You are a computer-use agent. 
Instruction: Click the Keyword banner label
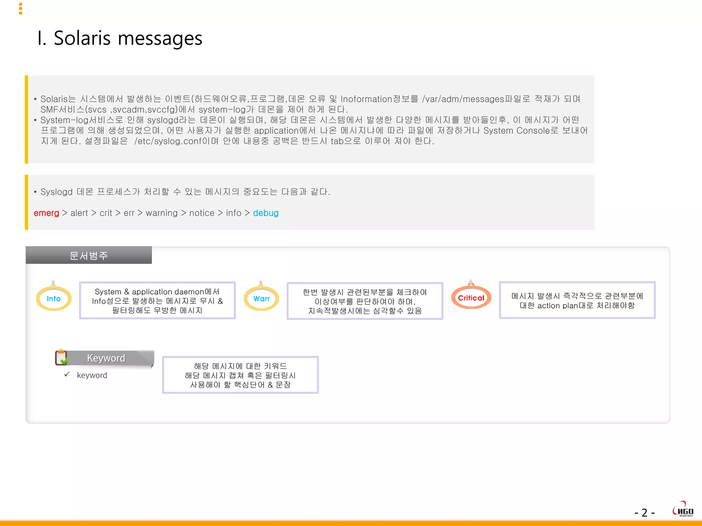106,358
